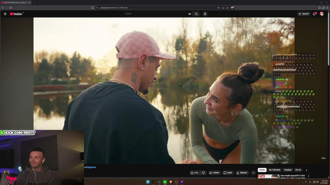The height and width of the screenshot is (185, 330).
Task: Click the magnifier search button
Action: pos(196,14)
